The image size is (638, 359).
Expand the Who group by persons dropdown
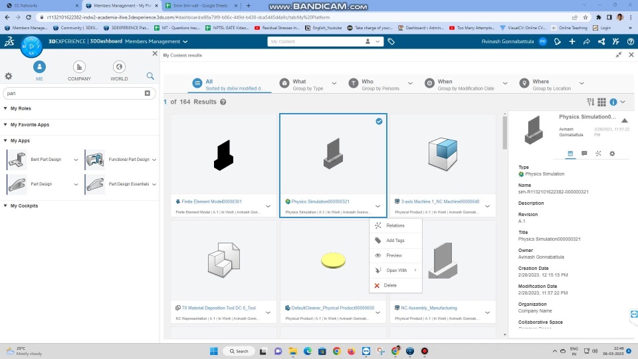(410, 84)
